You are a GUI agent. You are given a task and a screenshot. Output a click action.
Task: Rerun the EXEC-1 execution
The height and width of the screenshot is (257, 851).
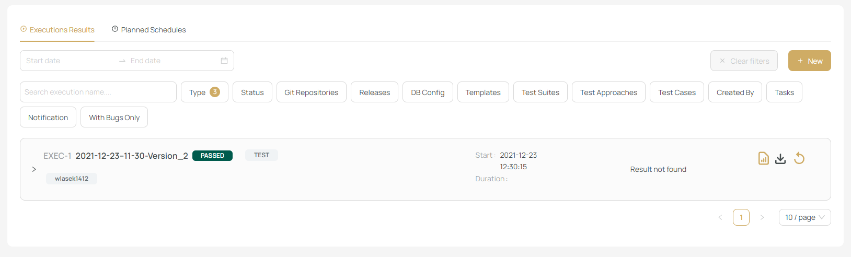pos(799,158)
